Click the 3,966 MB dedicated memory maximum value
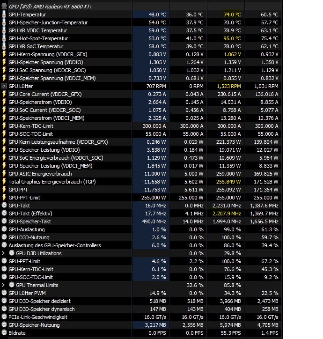323x339 pixels. pos(230,301)
